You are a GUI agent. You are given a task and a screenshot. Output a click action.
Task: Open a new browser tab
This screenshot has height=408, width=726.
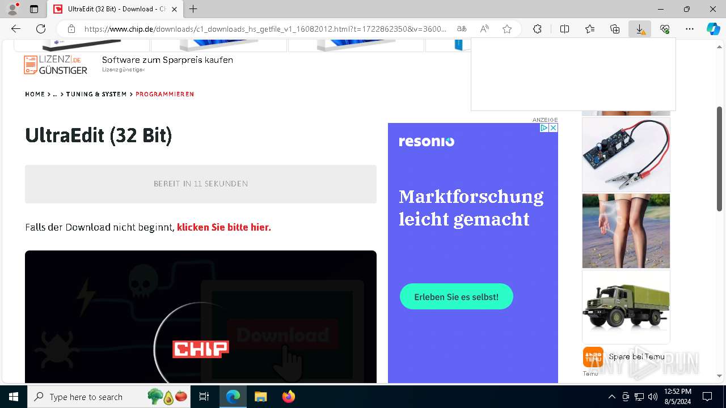click(x=193, y=9)
